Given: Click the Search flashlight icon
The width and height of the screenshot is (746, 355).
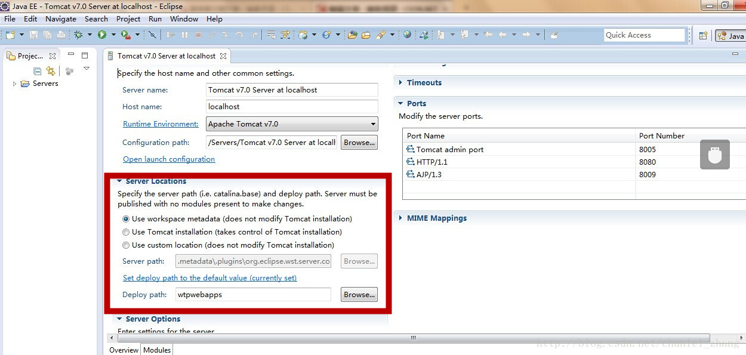Looking at the screenshot, I should click(x=380, y=35).
